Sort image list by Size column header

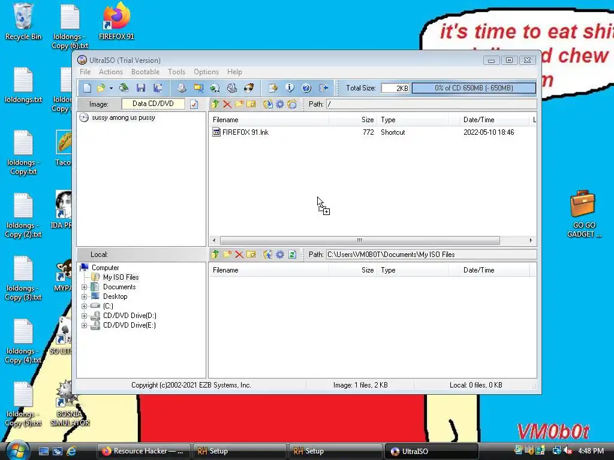click(x=353, y=120)
